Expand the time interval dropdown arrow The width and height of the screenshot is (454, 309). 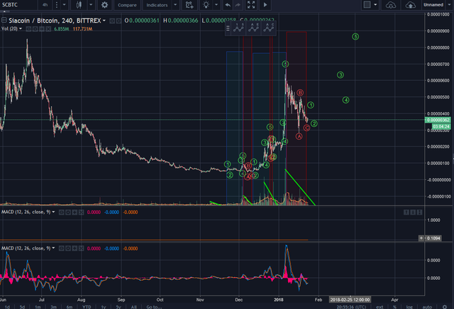click(x=65, y=5)
